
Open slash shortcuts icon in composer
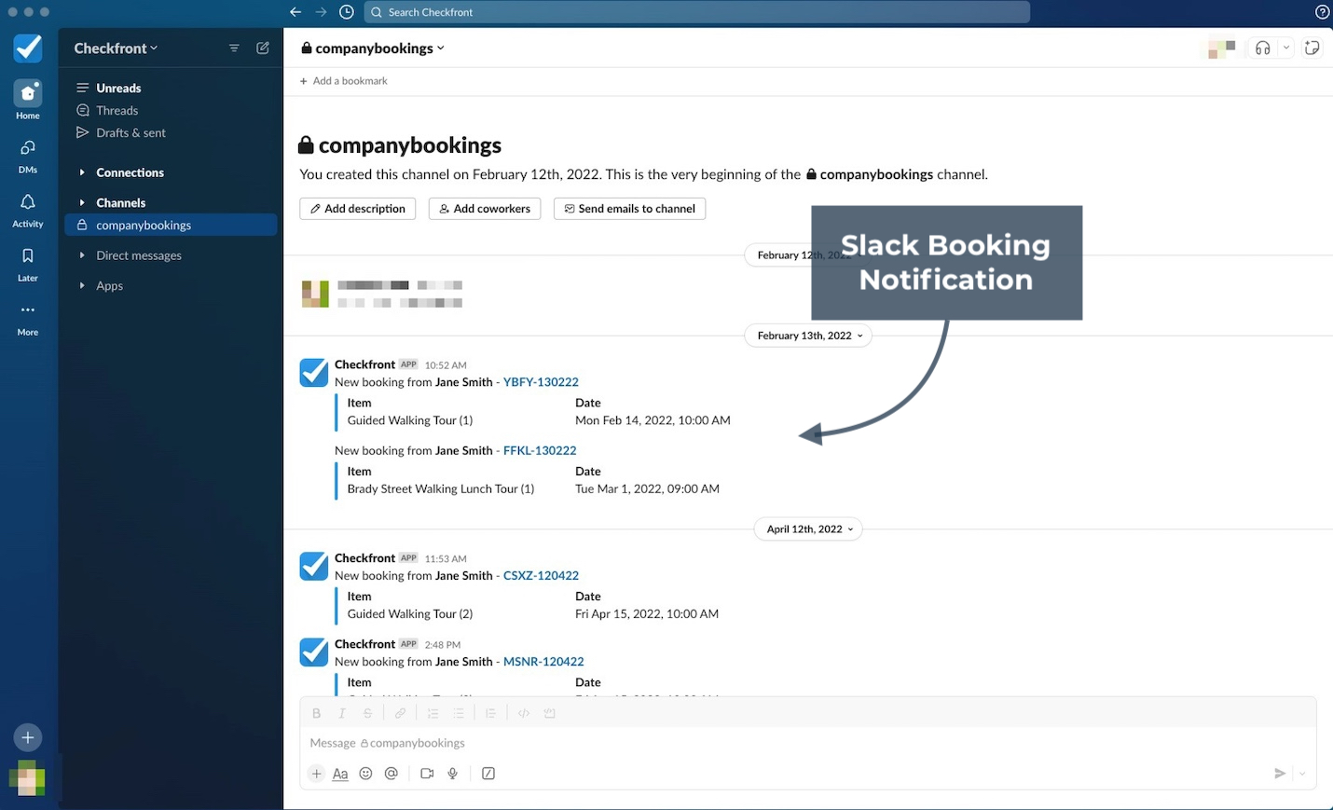pos(488,774)
